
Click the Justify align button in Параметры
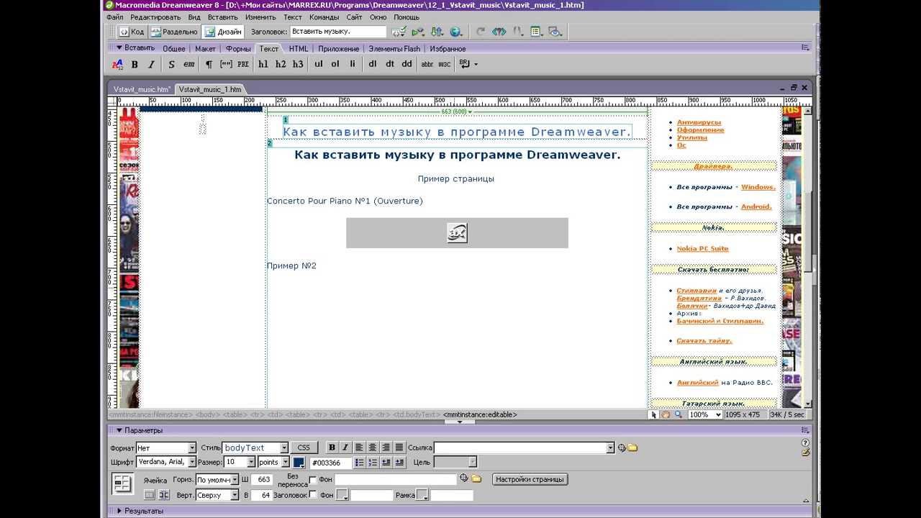click(399, 447)
